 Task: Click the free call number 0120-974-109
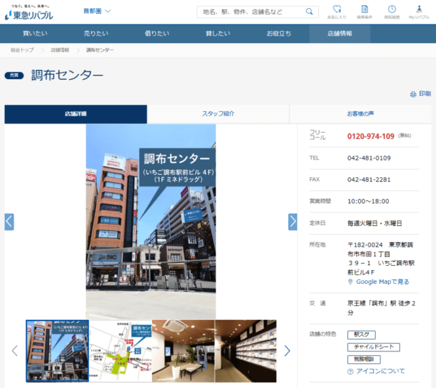coord(371,136)
